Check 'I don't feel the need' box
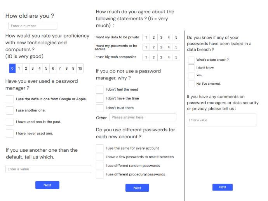 (x=100, y=89)
